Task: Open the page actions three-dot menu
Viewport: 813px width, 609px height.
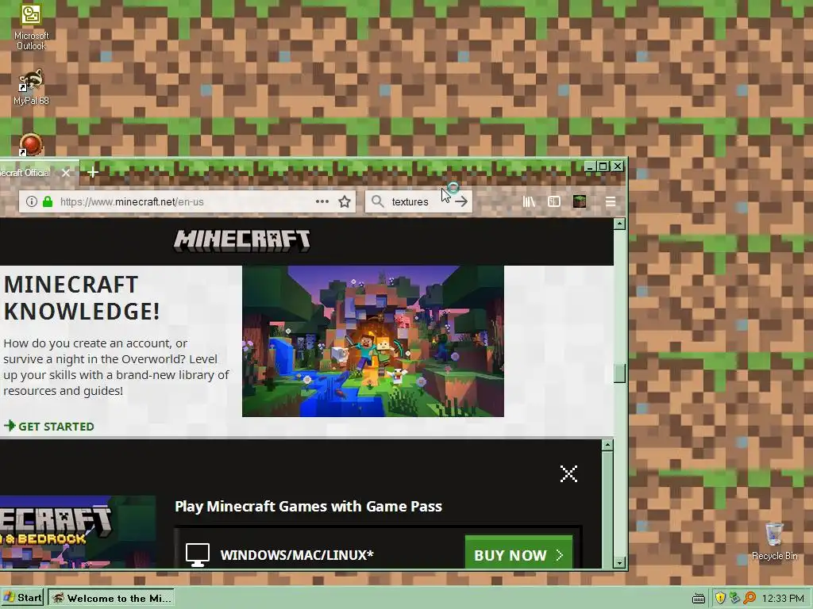Action: point(322,201)
